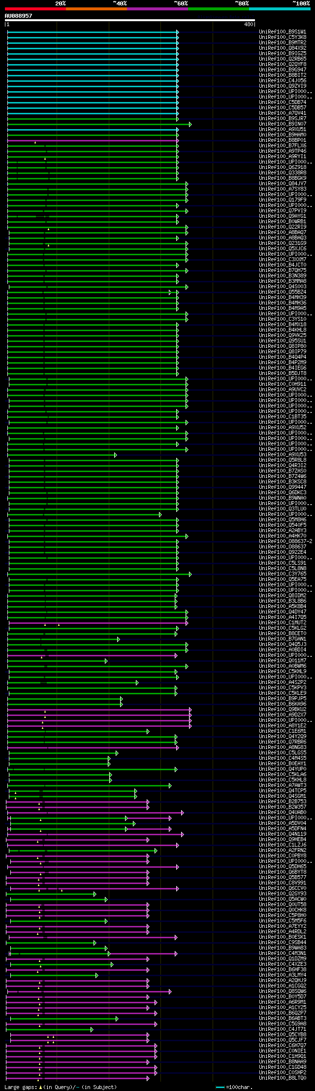Click the red 20% identity legend segment
The height and width of the screenshot is (1091, 315).
(x=35, y=8)
